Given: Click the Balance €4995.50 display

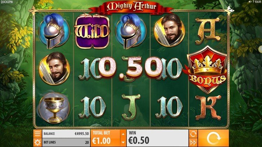Looking at the screenshot, I should pyautogui.click(x=66, y=134).
